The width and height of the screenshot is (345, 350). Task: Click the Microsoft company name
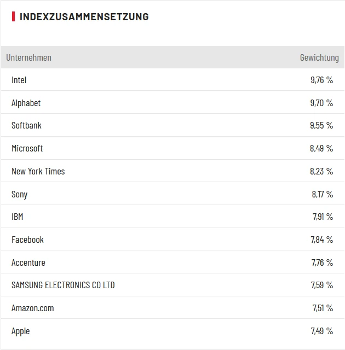27,148
